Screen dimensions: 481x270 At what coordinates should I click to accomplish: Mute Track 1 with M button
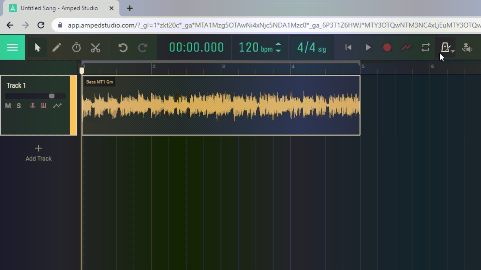pos(8,106)
